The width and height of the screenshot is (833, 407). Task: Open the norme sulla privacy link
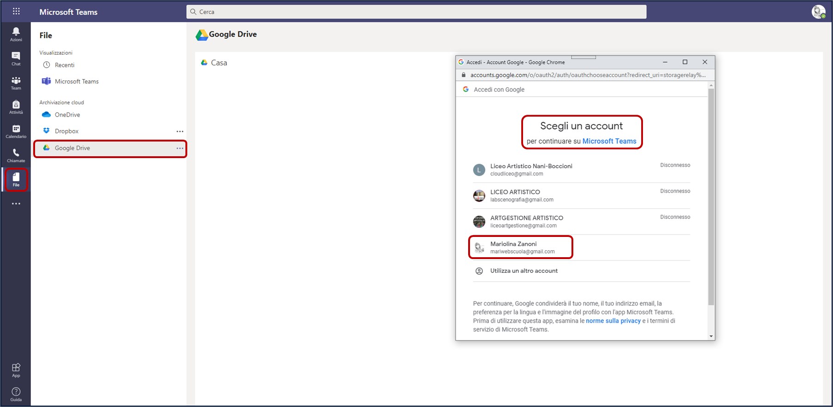tap(613, 321)
